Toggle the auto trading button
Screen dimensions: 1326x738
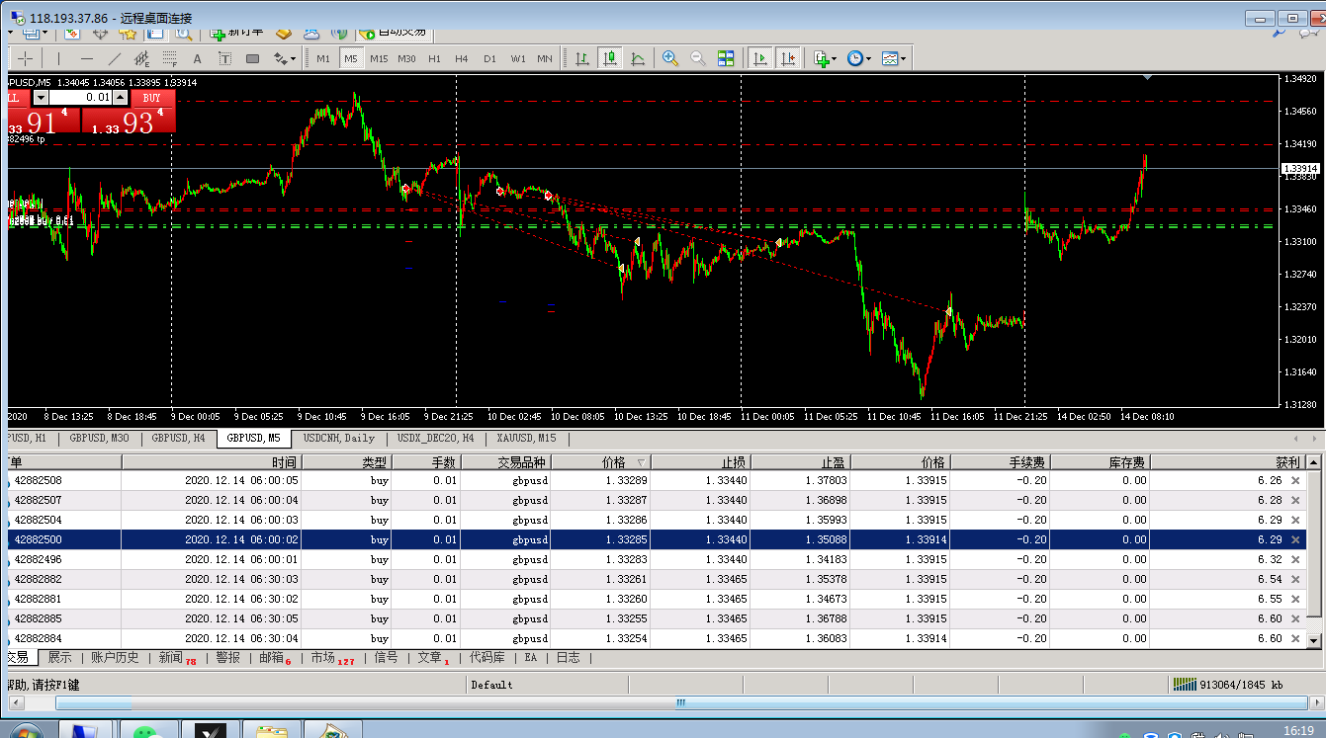click(393, 33)
